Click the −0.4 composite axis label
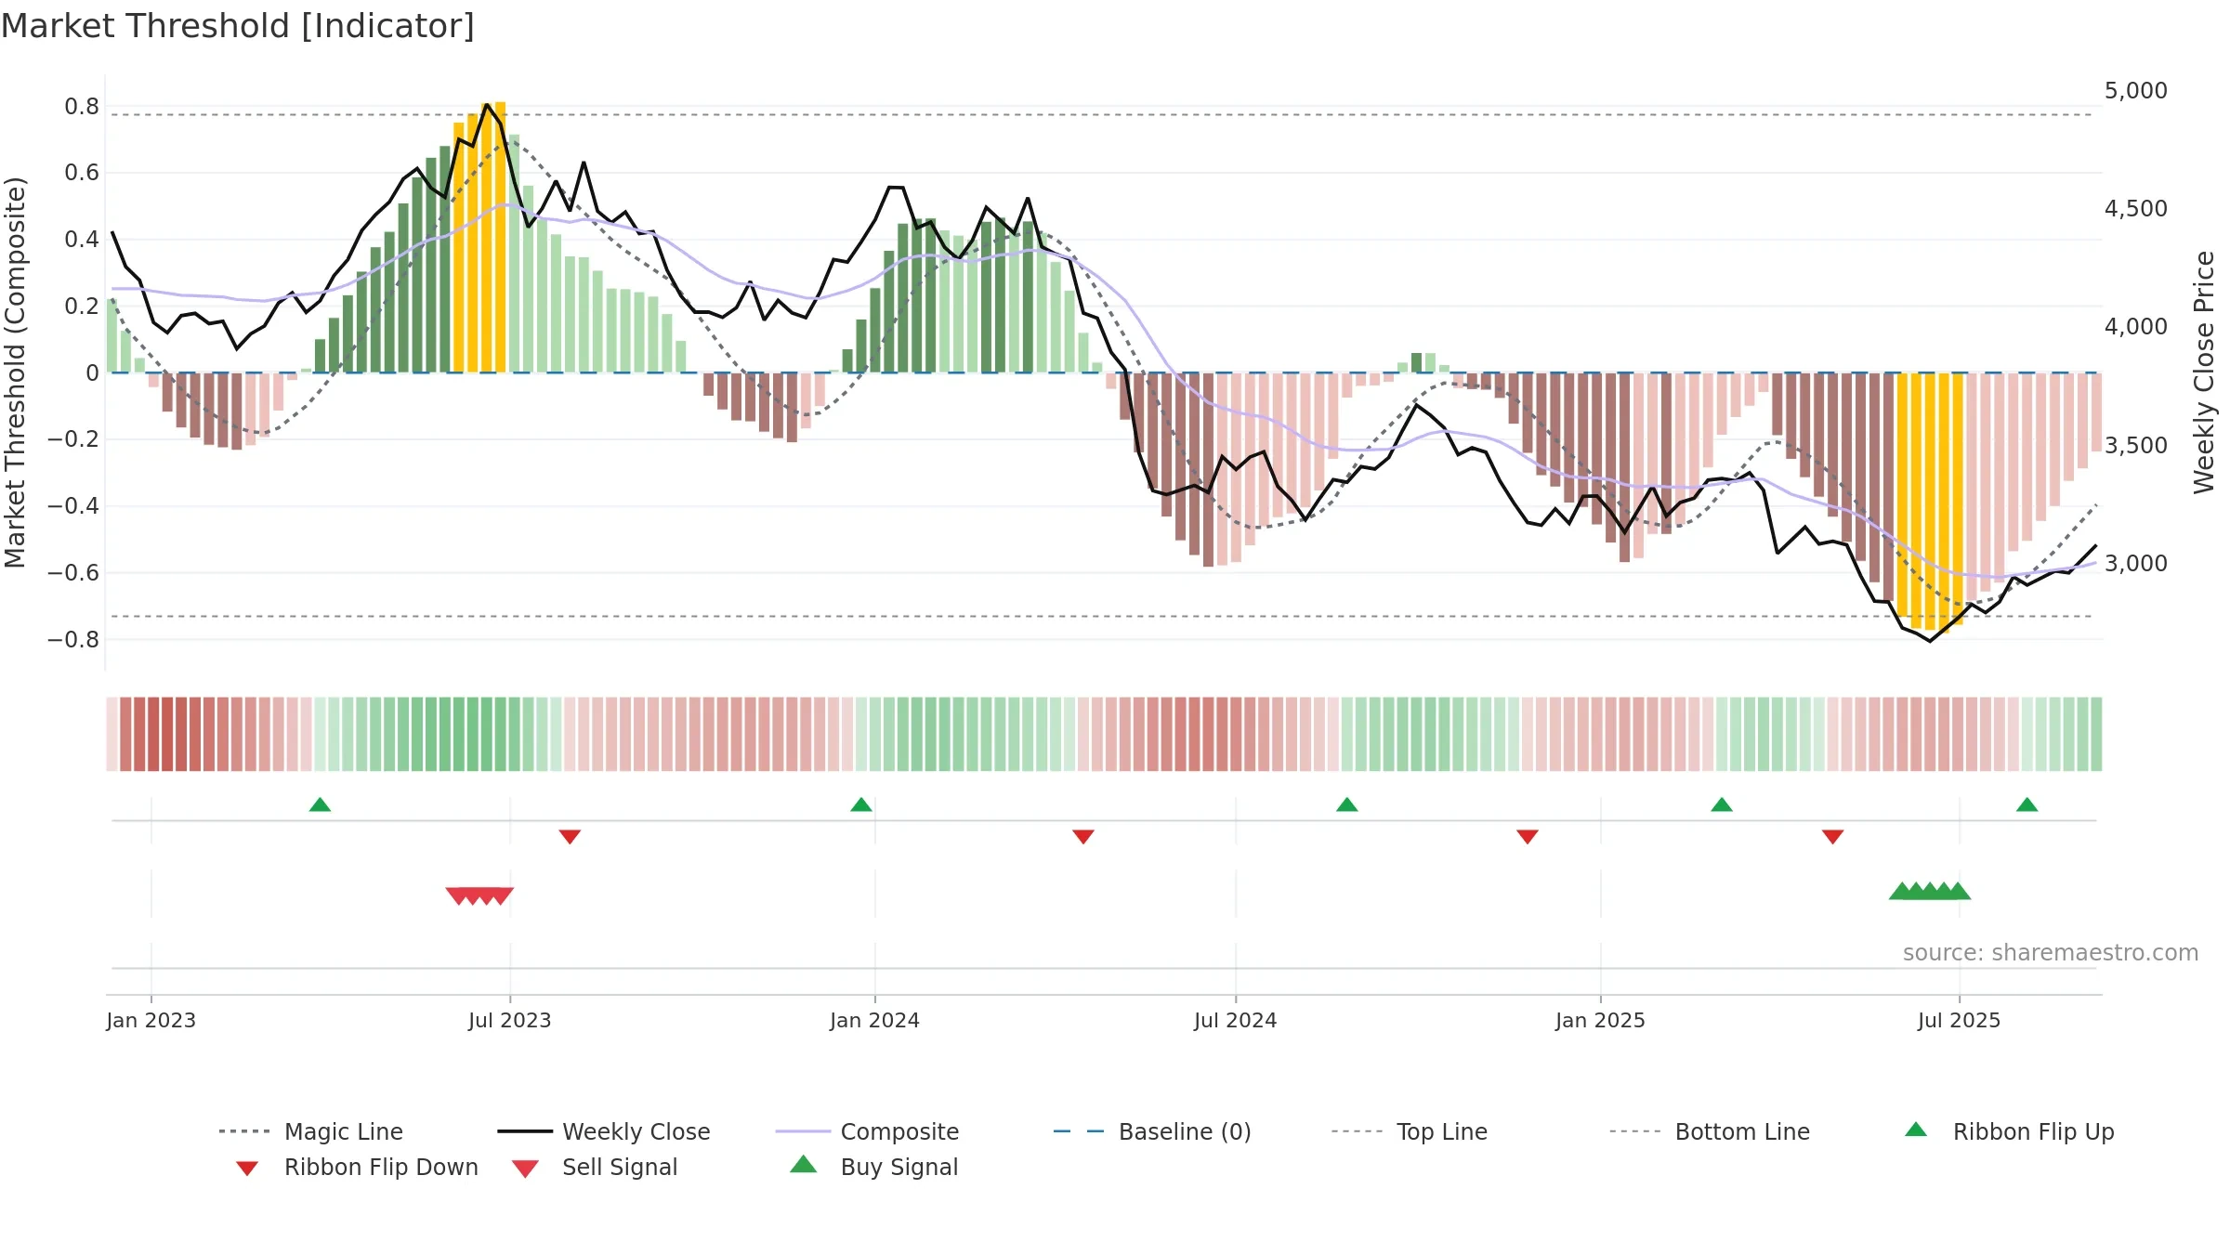The width and height of the screenshot is (2230, 1254). click(73, 506)
